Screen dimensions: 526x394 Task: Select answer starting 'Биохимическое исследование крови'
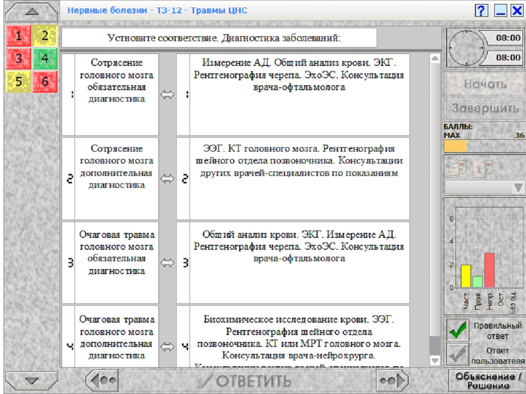pyautogui.click(x=299, y=337)
